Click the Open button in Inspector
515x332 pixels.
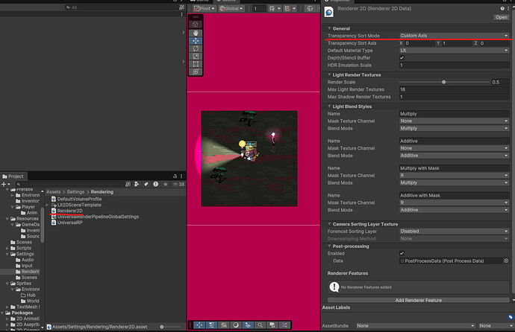click(x=501, y=17)
